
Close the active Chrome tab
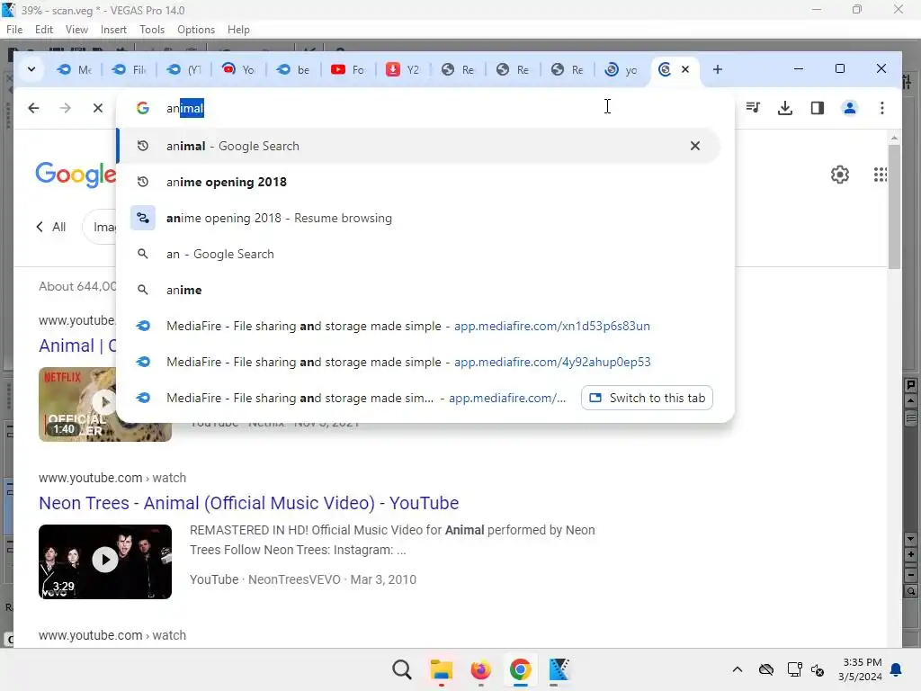pyautogui.click(x=684, y=69)
